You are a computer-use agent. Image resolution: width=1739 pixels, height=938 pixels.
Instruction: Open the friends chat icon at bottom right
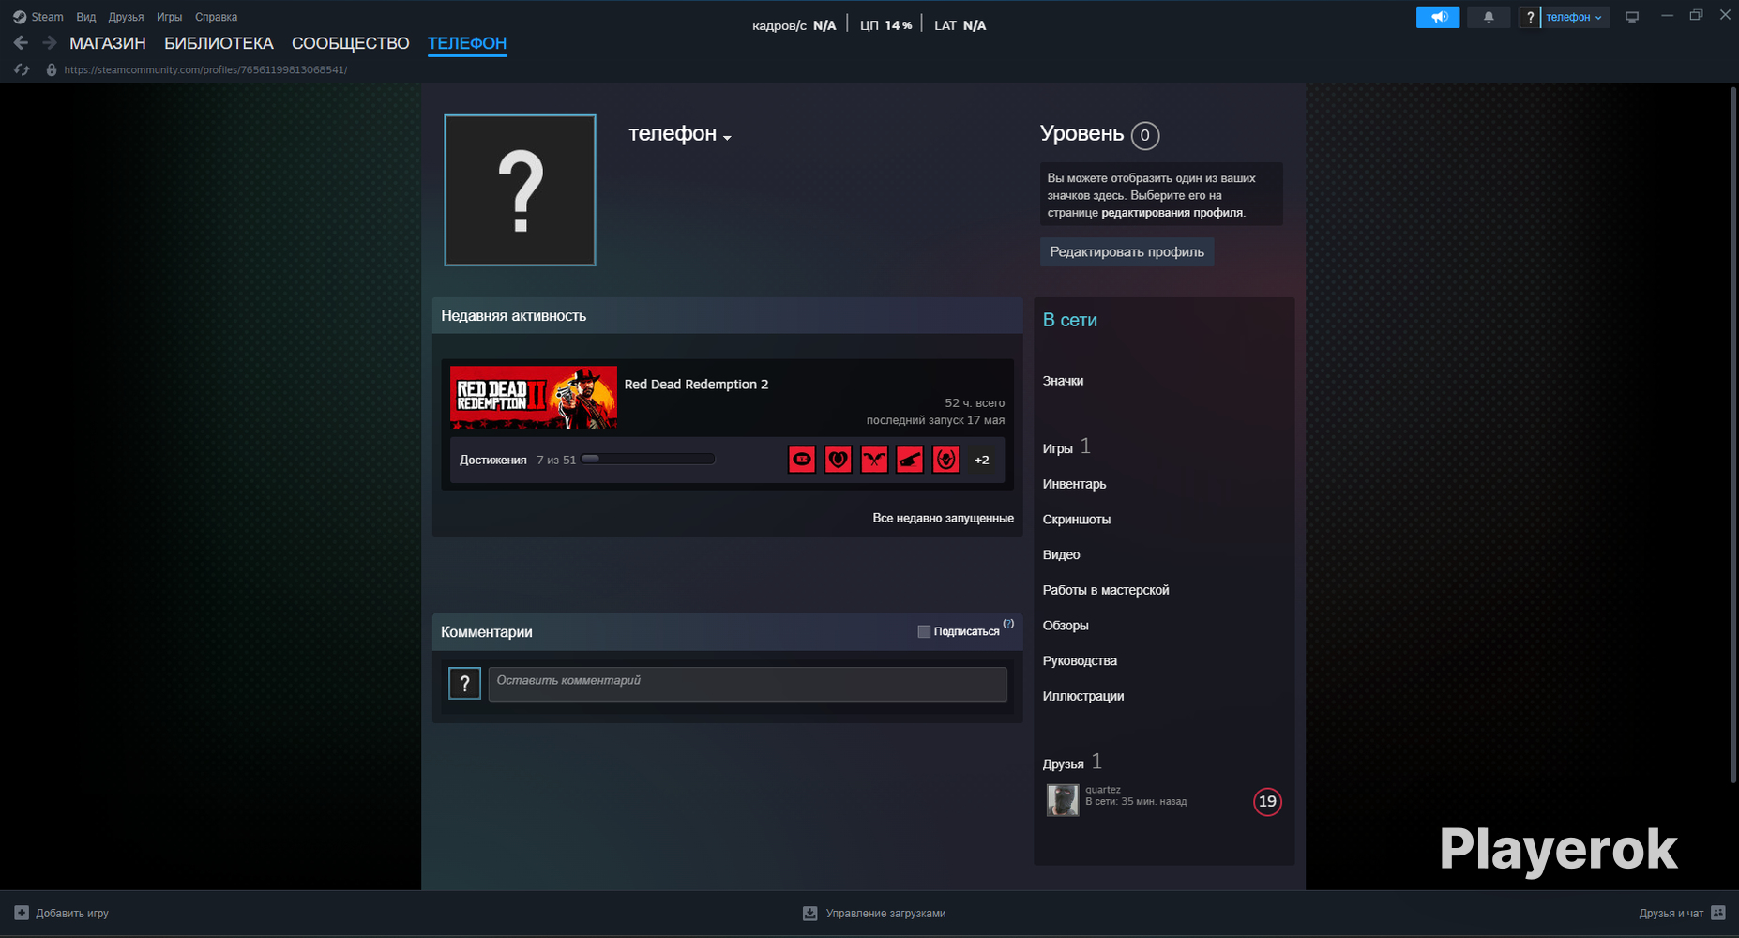click(x=1718, y=913)
